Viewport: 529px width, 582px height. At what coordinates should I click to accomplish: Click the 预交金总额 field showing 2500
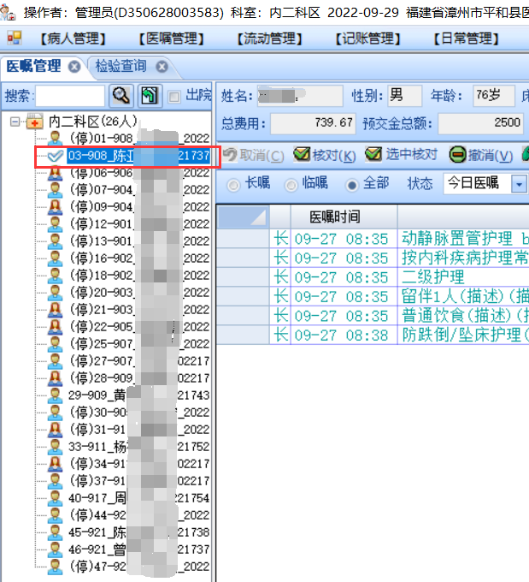481,123
